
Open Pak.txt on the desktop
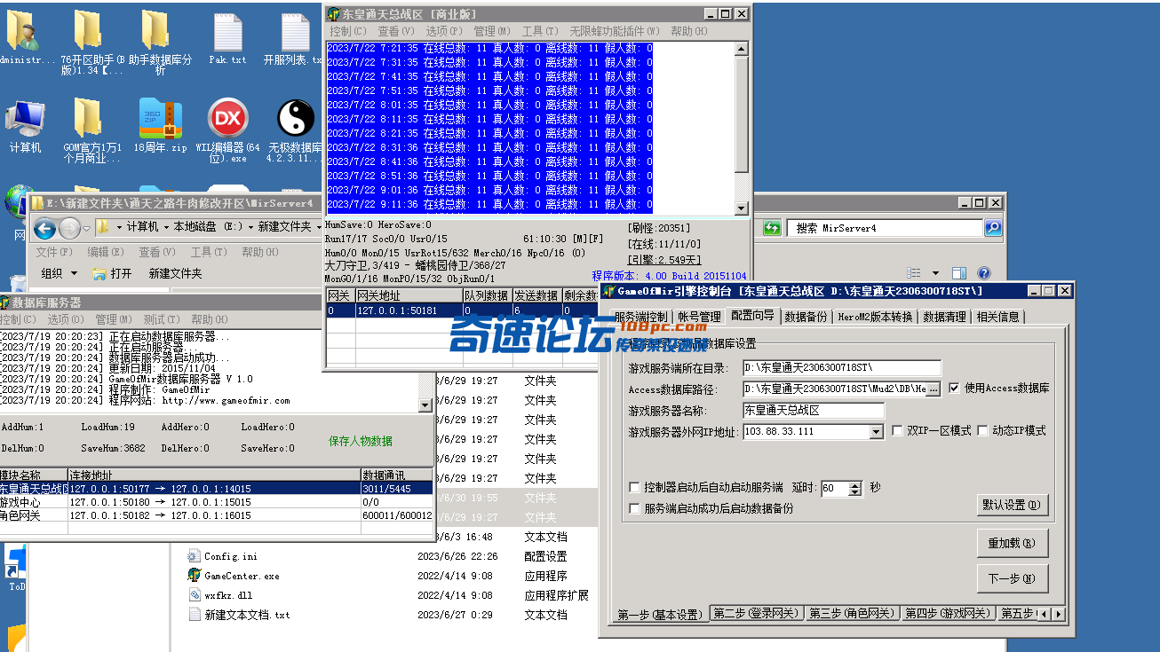(228, 40)
